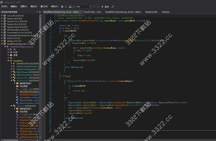Click the currentHive field icon

(17, 97)
